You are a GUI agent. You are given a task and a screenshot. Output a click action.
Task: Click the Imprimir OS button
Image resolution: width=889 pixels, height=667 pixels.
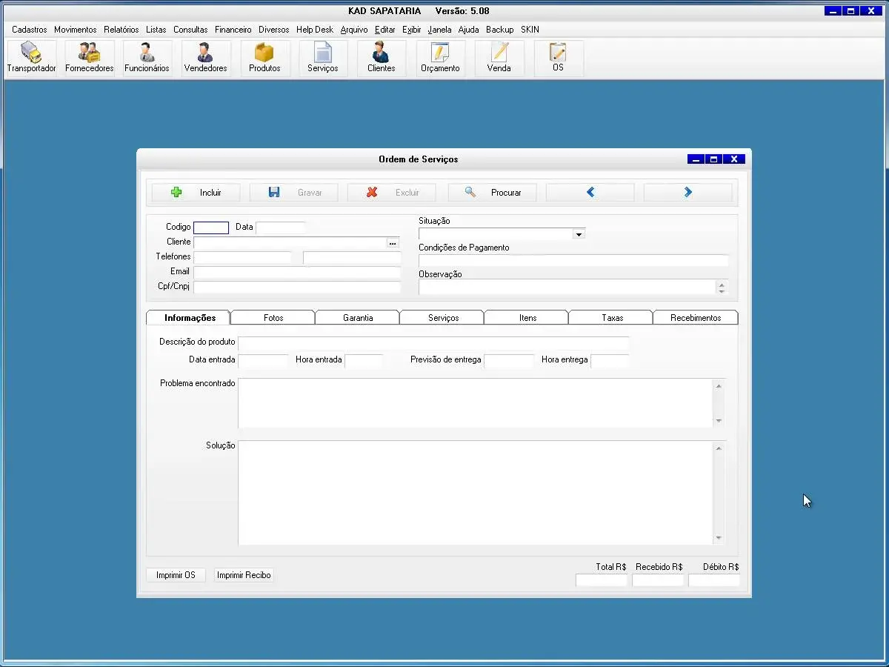176,575
